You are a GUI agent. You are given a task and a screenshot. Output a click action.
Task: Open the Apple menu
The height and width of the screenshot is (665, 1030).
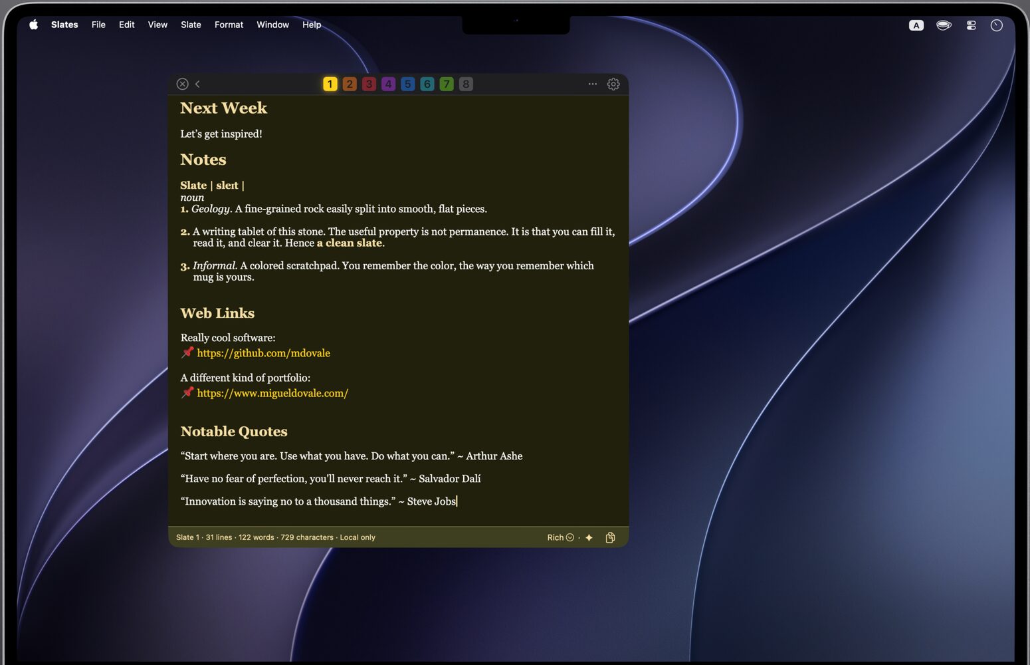click(33, 25)
